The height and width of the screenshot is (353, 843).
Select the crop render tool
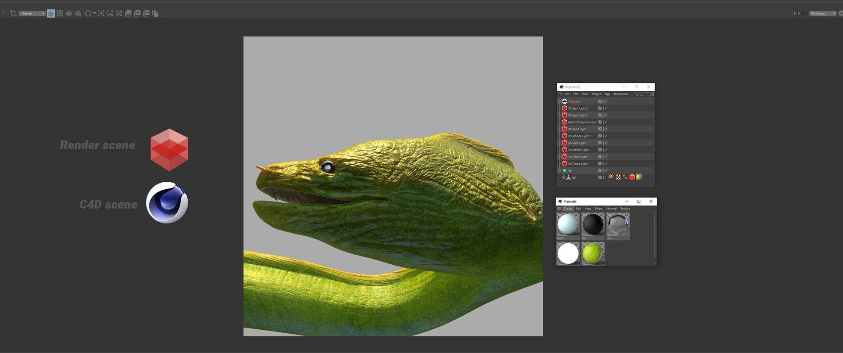click(x=13, y=14)
